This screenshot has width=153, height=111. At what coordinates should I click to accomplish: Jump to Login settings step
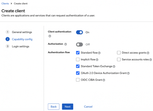(17, 46)
